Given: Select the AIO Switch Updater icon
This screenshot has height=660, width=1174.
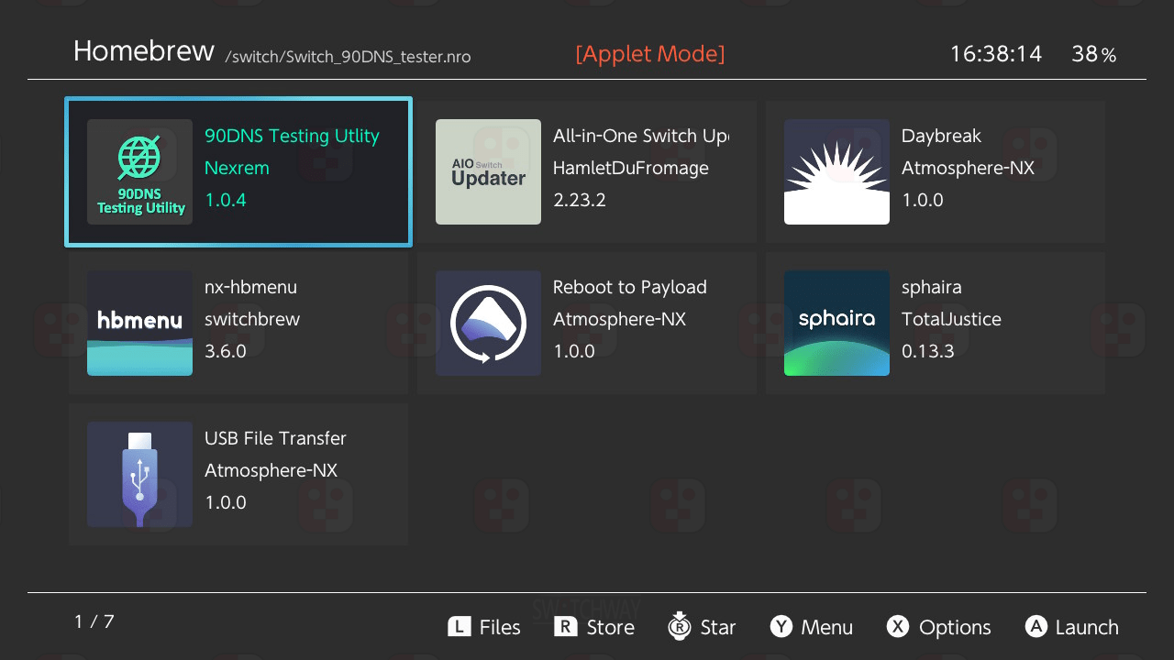Looking at the screenshot, I should 488,171.
